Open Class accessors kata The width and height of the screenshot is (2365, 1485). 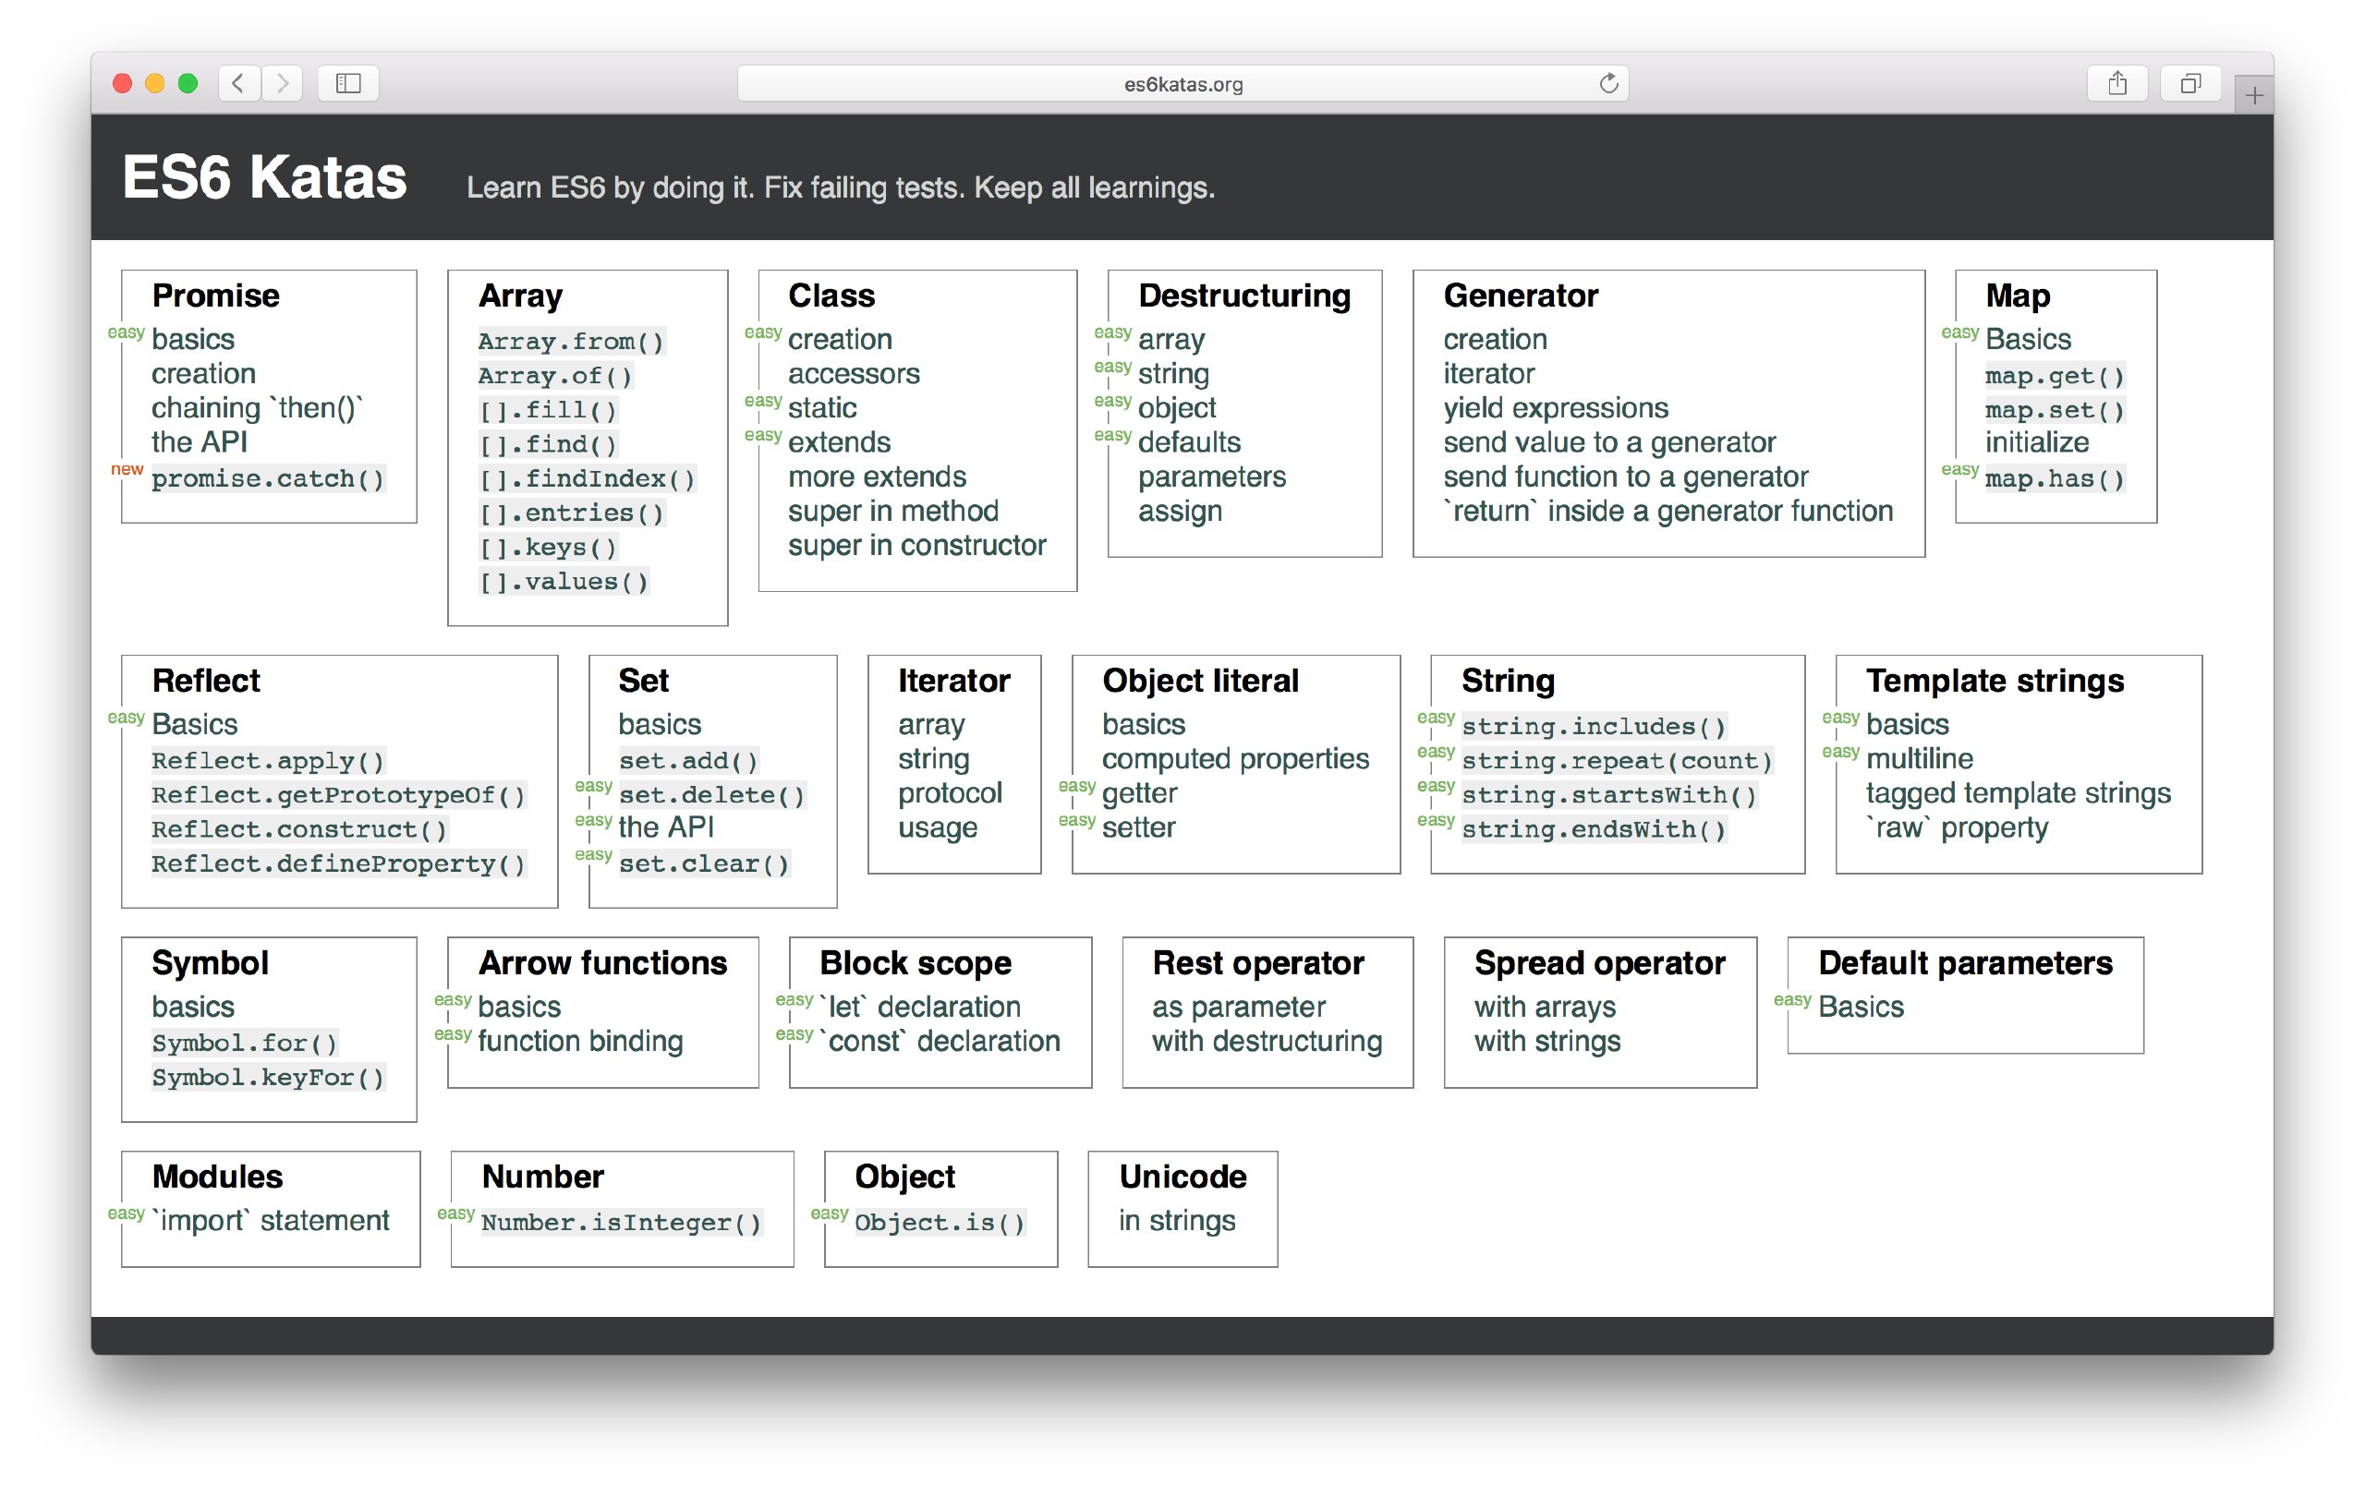tap(854, 373)
